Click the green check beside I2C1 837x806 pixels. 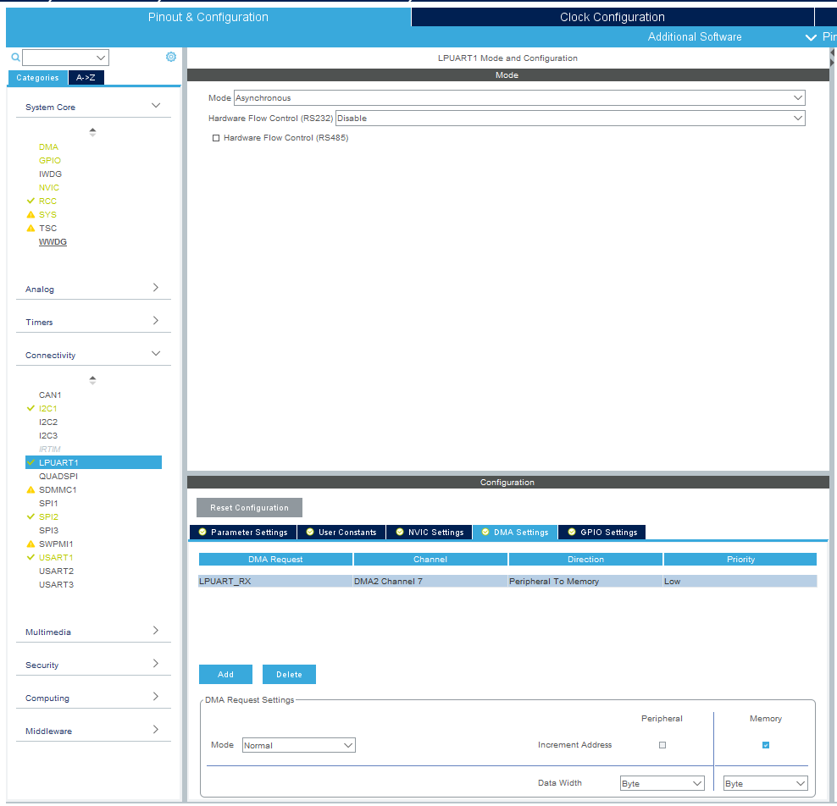(x=30, y=408)
